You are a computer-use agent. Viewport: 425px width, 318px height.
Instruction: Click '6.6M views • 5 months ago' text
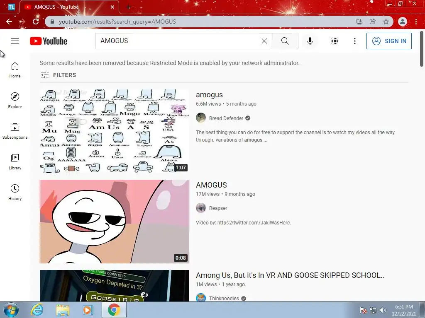[226, 104]
